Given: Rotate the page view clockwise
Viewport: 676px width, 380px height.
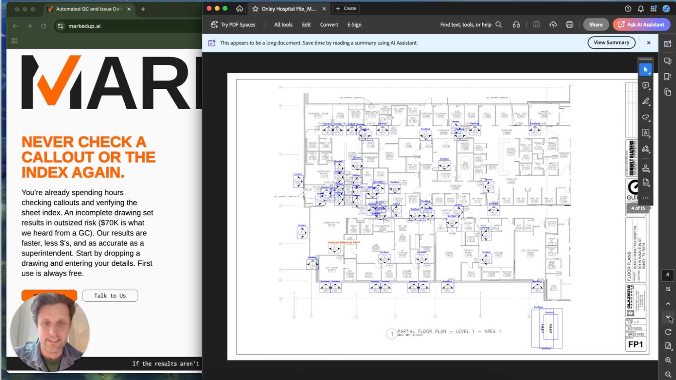Looking at the screenshot, I should 668,332.
